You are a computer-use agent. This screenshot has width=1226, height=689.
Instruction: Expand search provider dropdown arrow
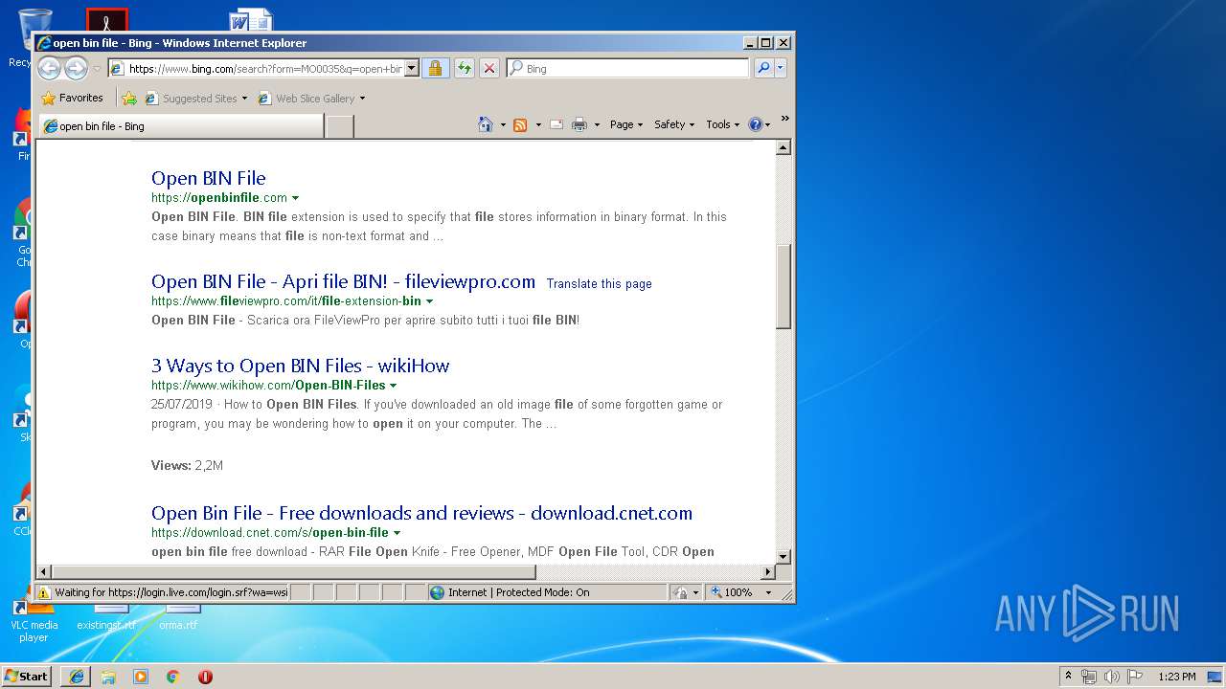(x=781, y=68)
